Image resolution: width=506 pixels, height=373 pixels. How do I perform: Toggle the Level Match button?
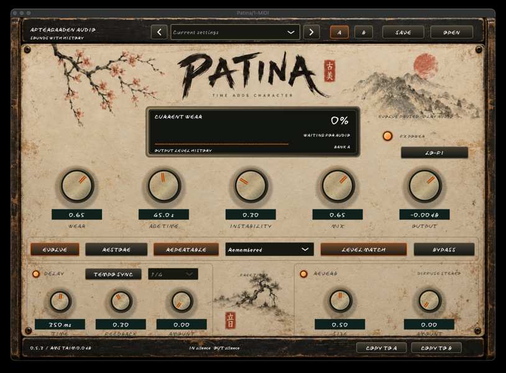[x=364, y=249]
